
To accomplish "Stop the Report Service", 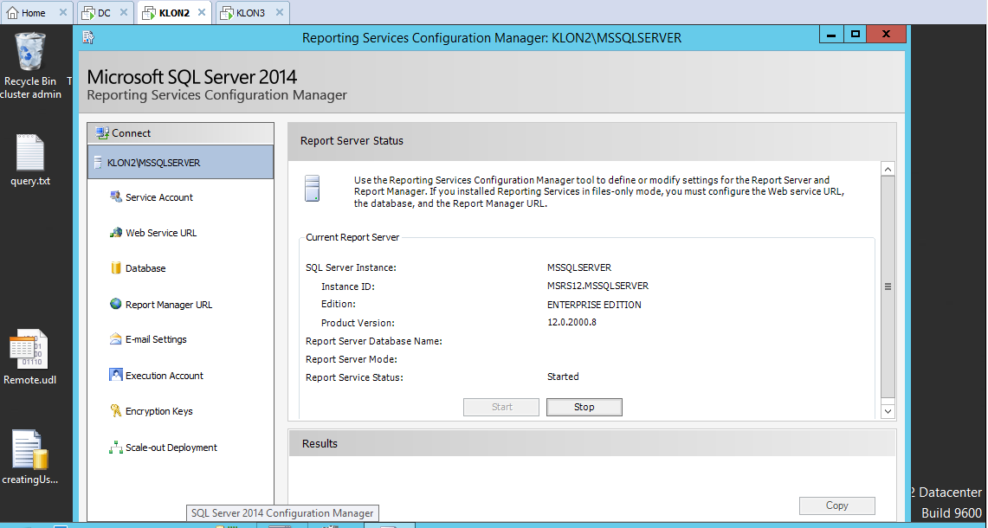I will [584, 407].
